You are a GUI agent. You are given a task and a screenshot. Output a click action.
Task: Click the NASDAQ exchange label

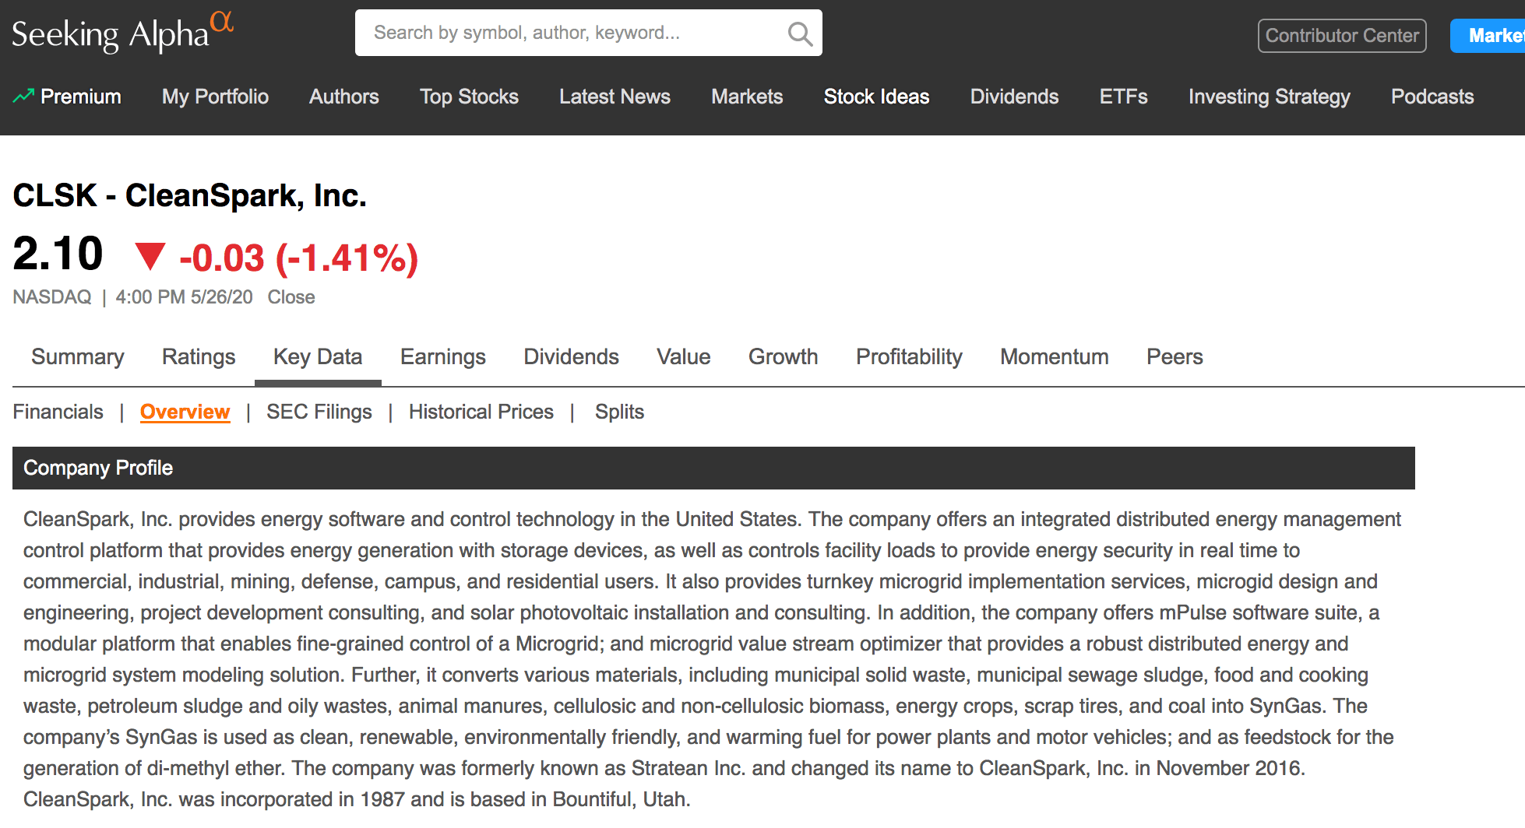point(52,297)
